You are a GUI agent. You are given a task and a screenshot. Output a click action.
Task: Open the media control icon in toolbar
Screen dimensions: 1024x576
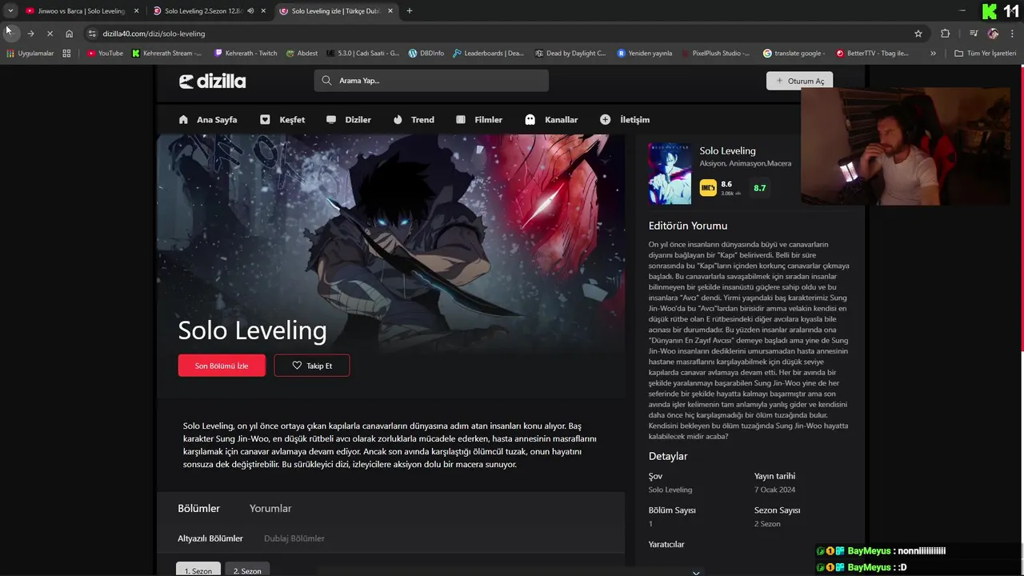coord(974,34)
